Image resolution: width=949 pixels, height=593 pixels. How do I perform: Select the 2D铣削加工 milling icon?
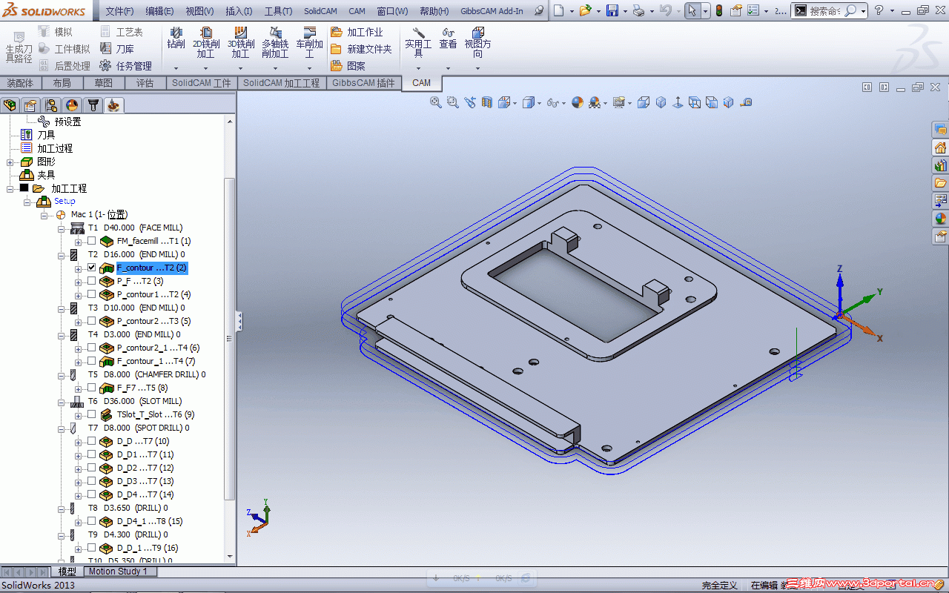point(206,33)
